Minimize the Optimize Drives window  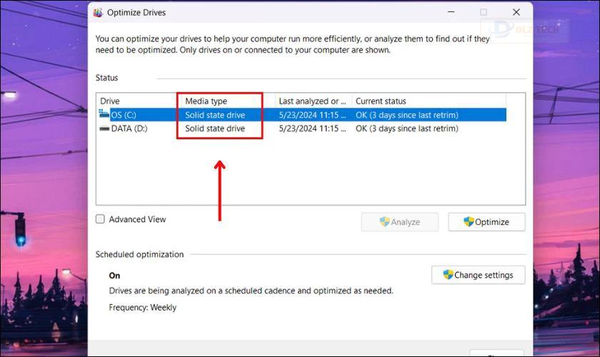click(451, 12)
